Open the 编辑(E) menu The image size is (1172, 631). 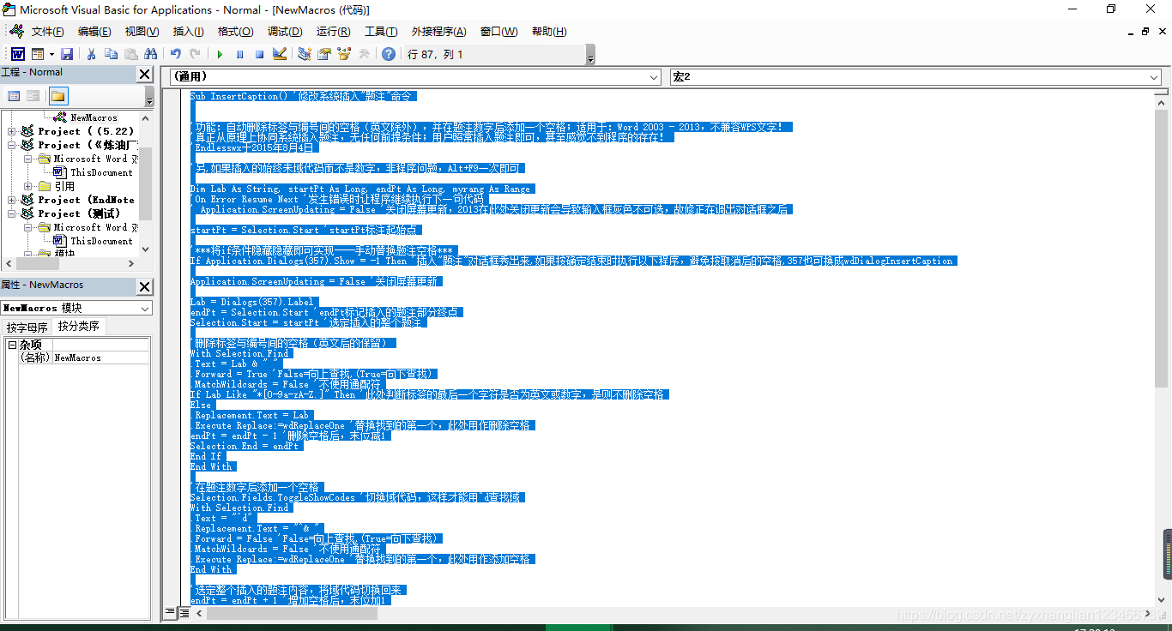coord(94,32)
